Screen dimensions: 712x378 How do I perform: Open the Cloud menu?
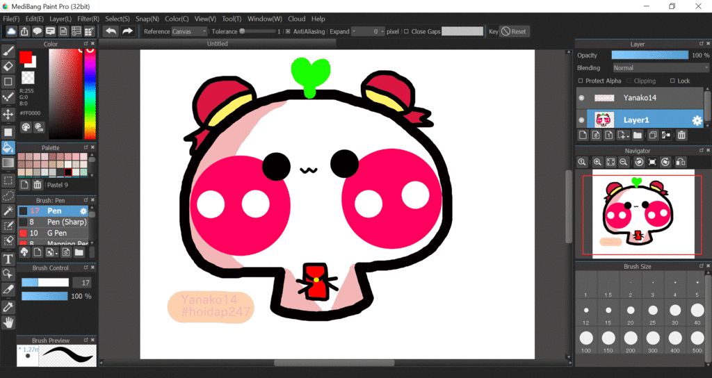(x=296, y=19)
